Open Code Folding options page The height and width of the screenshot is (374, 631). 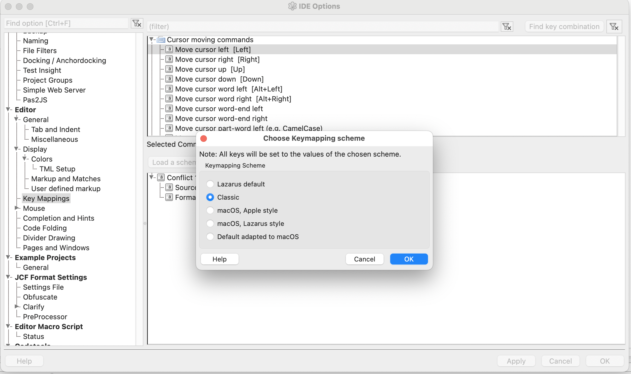click(x=45, y=228)
